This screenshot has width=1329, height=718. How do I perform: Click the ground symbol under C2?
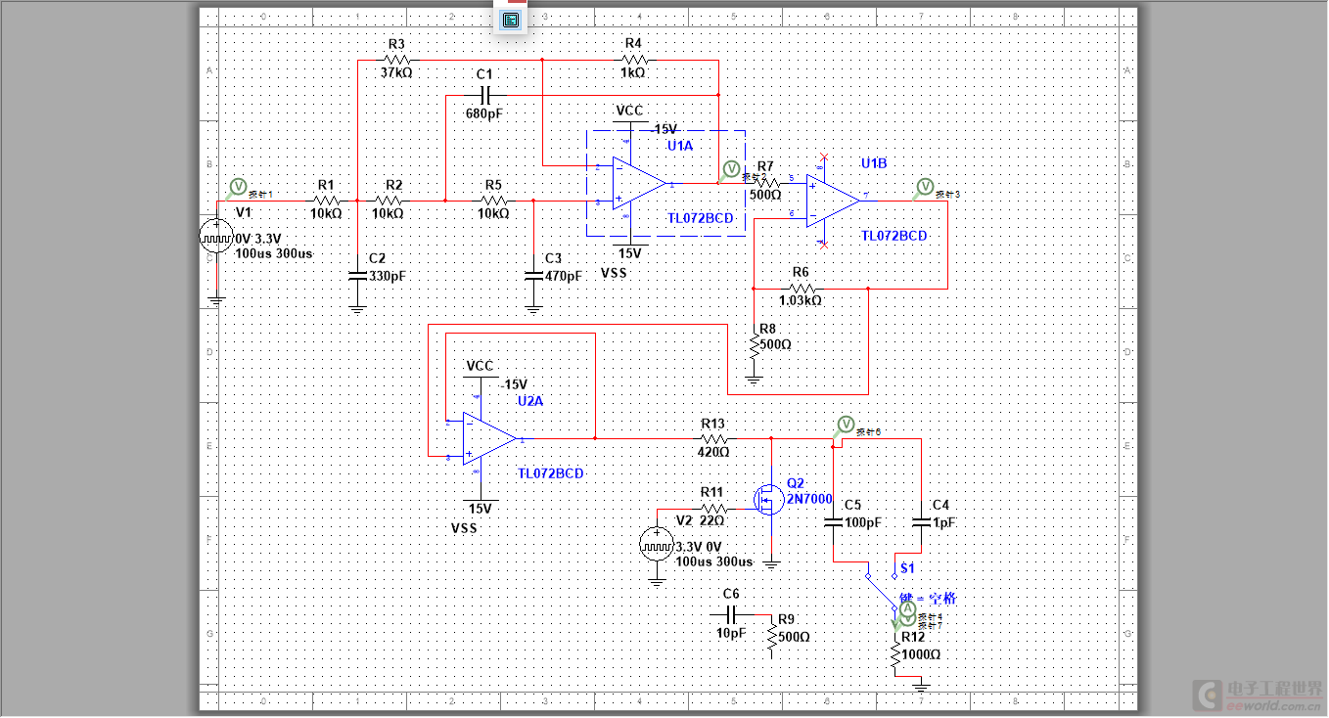[357, 307]
